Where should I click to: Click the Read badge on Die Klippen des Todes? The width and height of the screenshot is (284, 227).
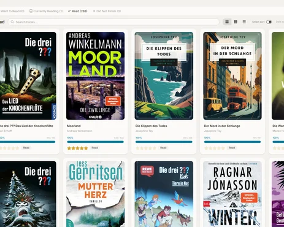click(x=163, y=148)
